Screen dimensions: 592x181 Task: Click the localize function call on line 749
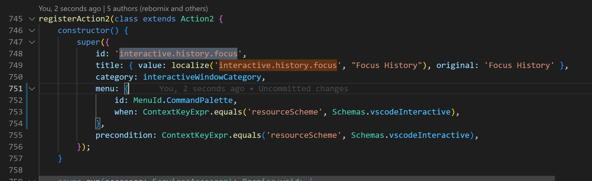click(190, 66)
